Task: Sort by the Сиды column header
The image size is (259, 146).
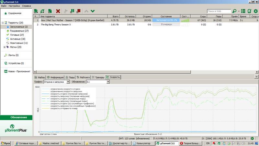Action: (x=199, y=17)
